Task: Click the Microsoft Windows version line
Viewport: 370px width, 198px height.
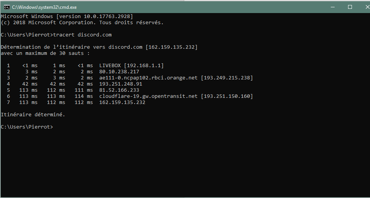Action: (67, 16)
